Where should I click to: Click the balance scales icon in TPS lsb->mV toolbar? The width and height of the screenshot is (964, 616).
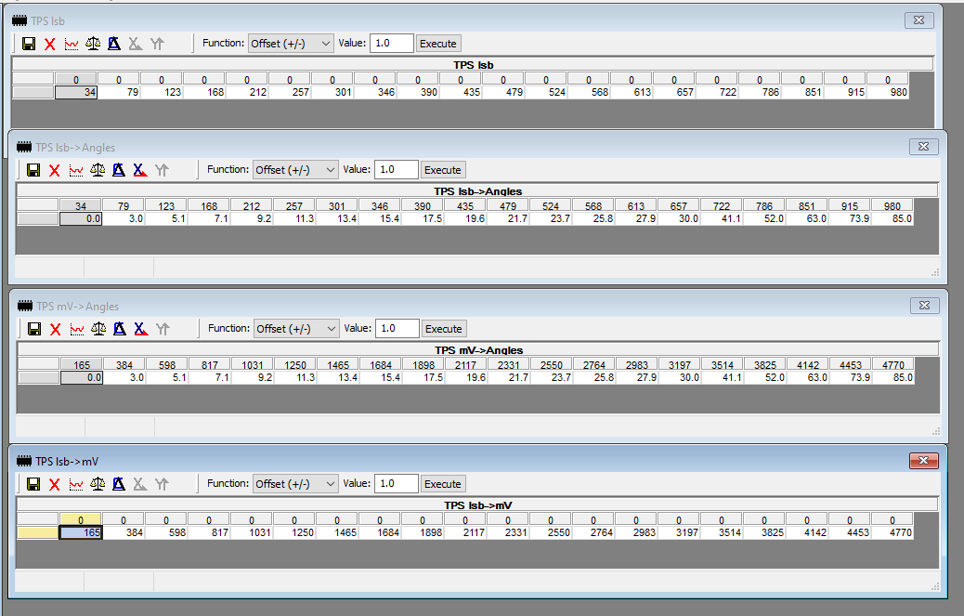[98, 484]
